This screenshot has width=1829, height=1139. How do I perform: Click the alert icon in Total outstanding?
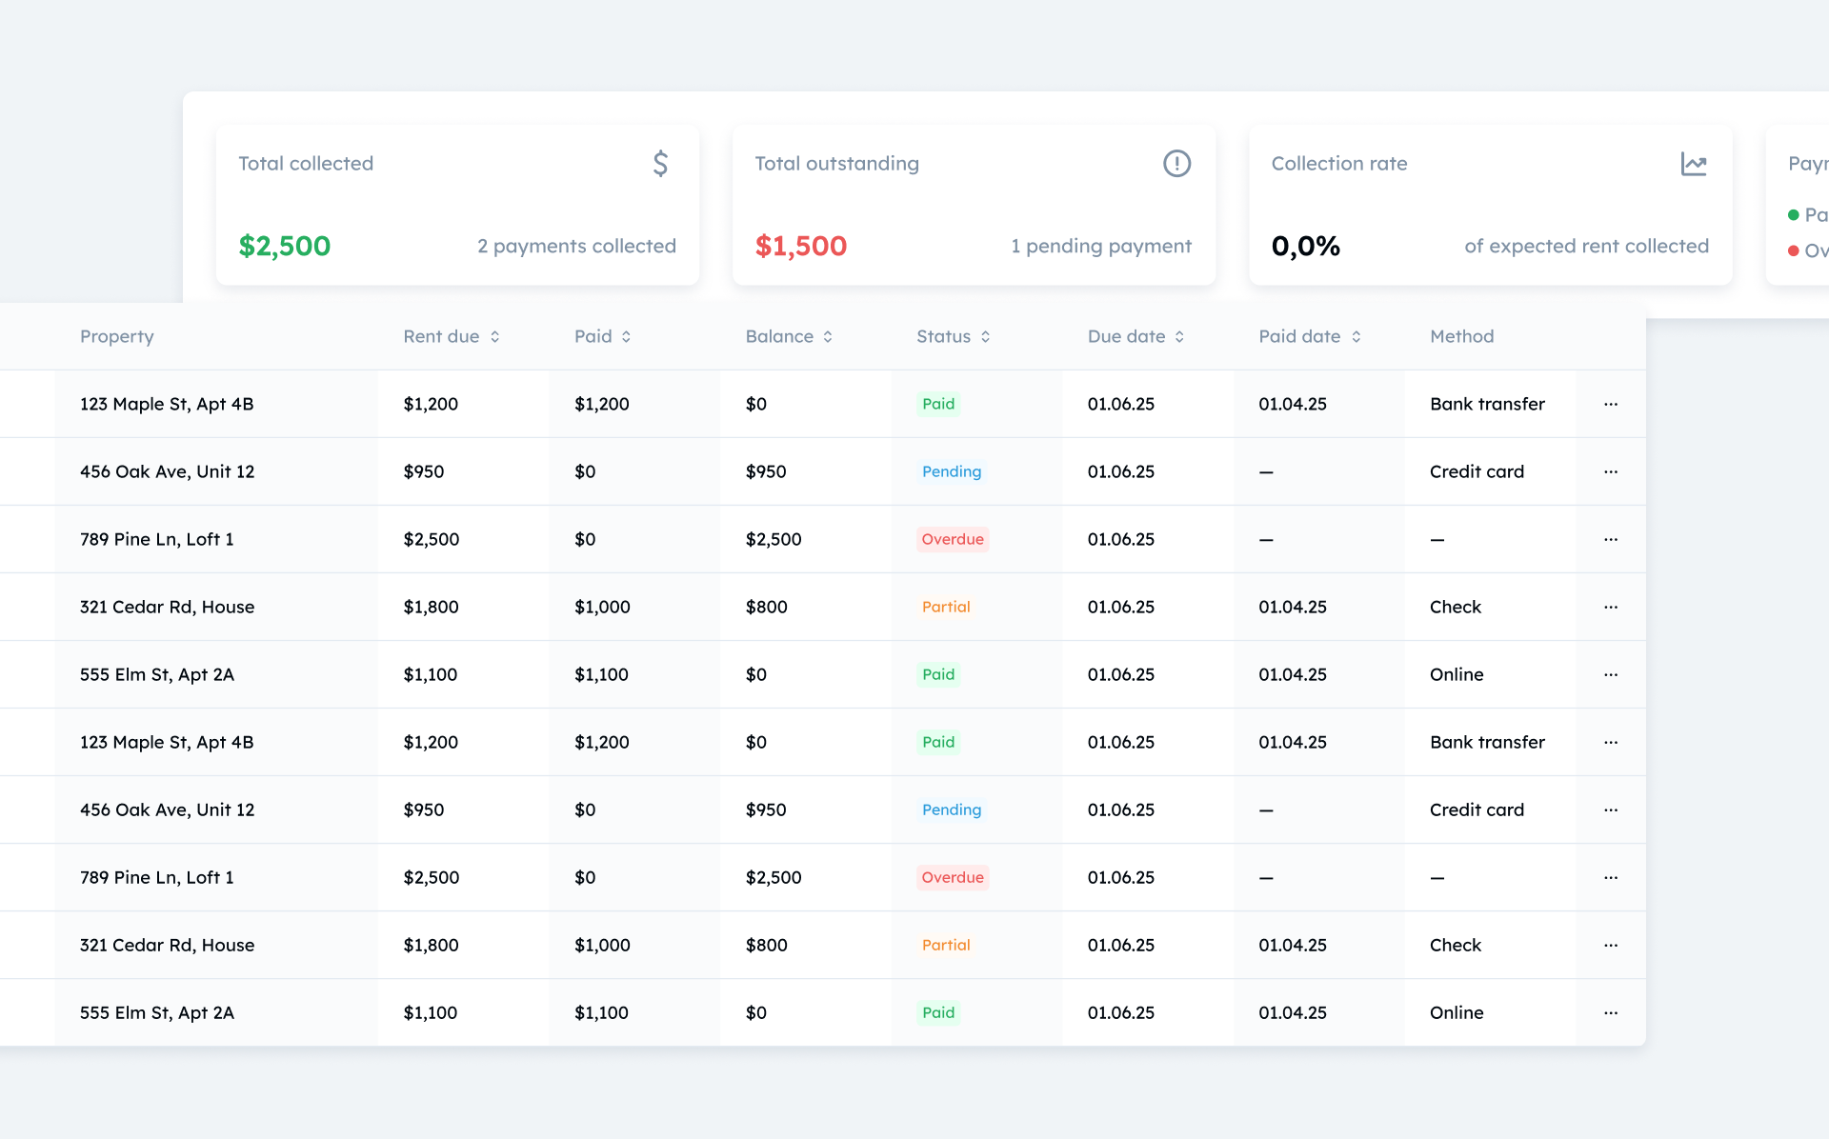pyautogui.click(x=1176, y=164)
